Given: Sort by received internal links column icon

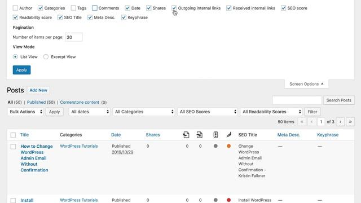Looking at the screenshot, I should tap(199, 135).
